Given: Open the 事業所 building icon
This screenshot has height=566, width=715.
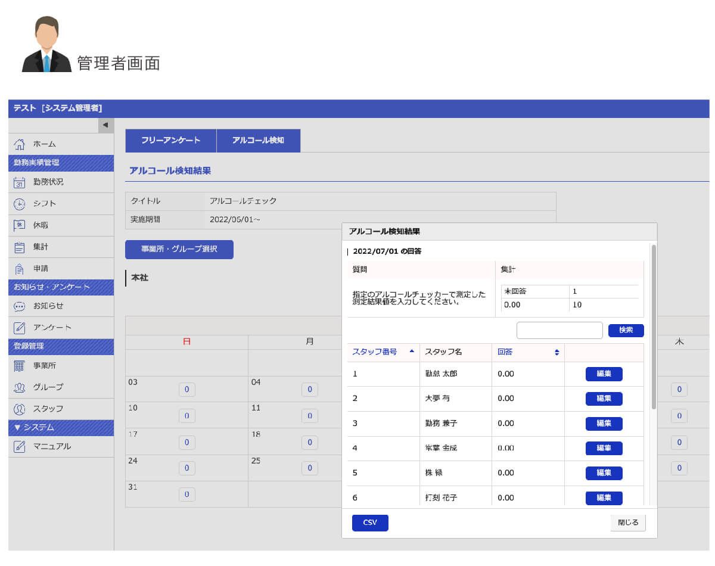Looking at the screenshot, I should [x=19, y=366].
